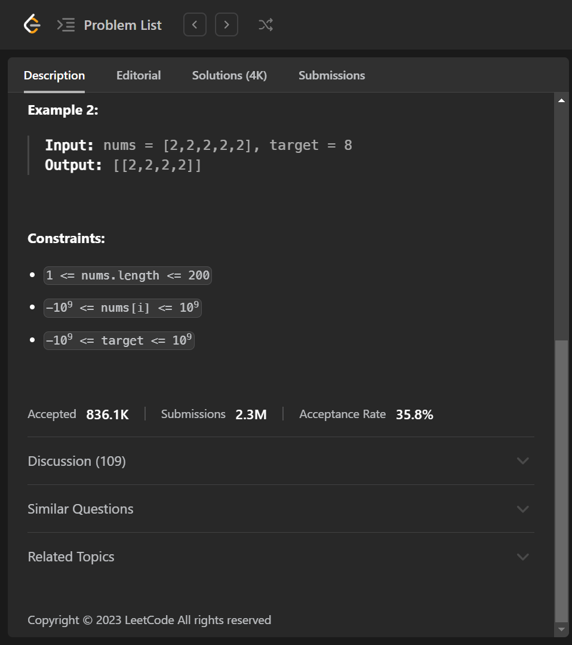Switch to the Description tab
572x645 pixels.
(54, 76)
